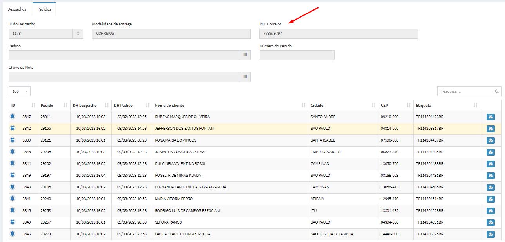Expand row with ID 3845

tap(13, 210)
